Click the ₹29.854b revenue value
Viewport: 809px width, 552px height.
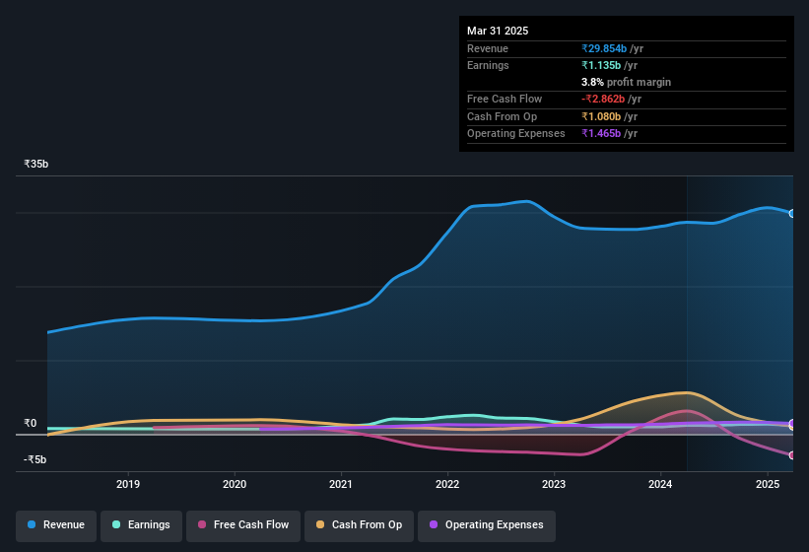click(x=604, y=48)
